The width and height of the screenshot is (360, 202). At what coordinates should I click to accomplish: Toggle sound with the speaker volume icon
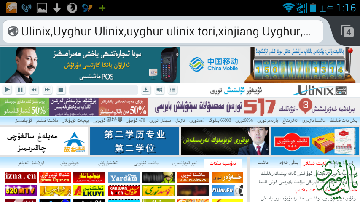tap(159, 90)
